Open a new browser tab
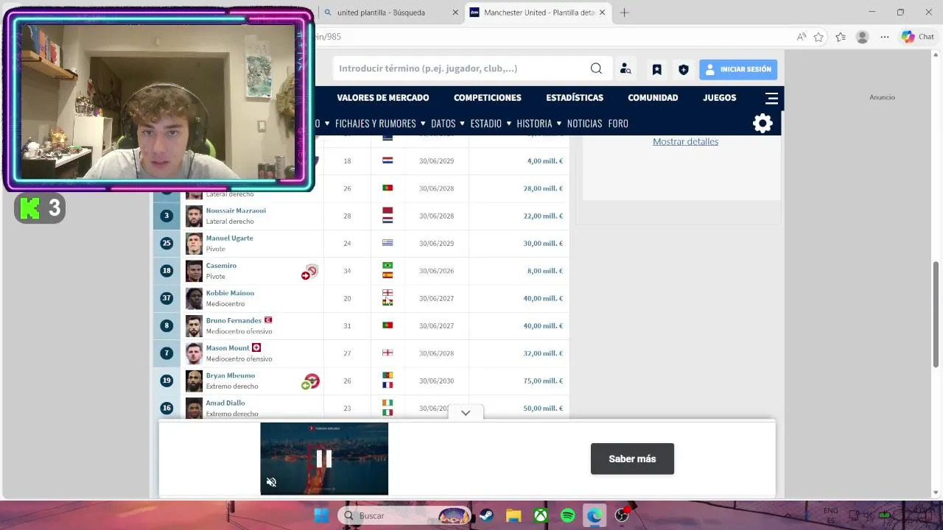 (625, 13)
